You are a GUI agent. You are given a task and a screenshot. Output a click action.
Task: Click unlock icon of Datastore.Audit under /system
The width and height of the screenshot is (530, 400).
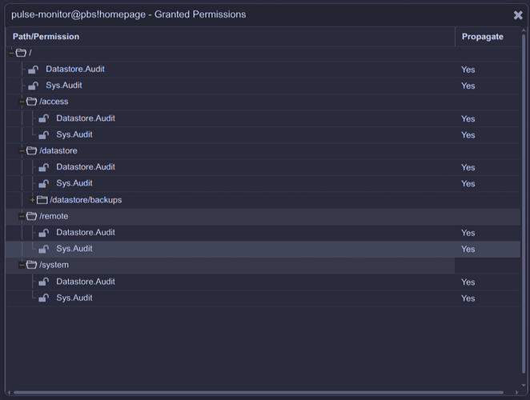(x=43, y=282)
